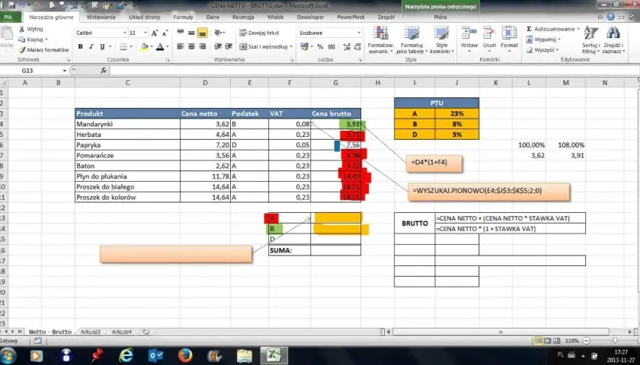Screen dimensions: 640x365
Task: Open Outlook from the taskbar
Action: pos(155,356)
